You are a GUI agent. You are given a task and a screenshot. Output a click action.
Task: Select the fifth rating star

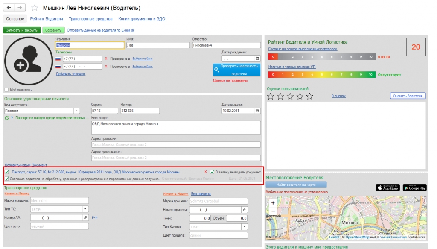(310, 96)
